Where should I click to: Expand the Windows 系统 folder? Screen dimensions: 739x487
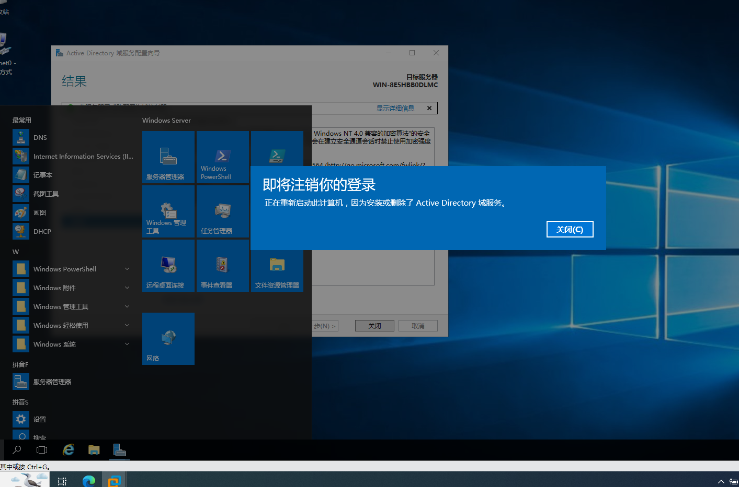73,345
